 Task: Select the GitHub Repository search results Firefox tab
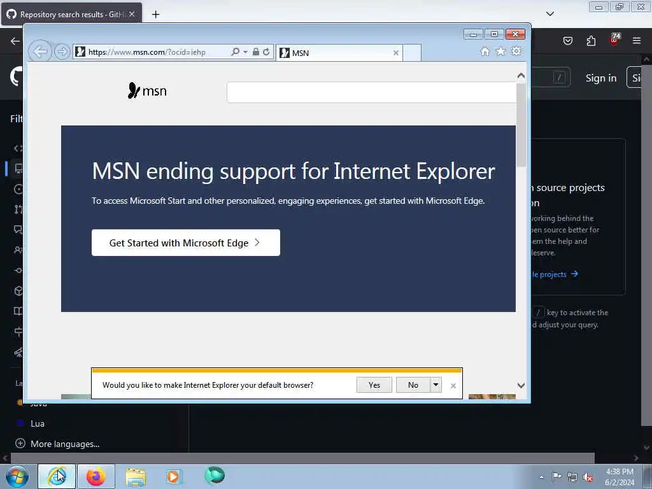71,14
